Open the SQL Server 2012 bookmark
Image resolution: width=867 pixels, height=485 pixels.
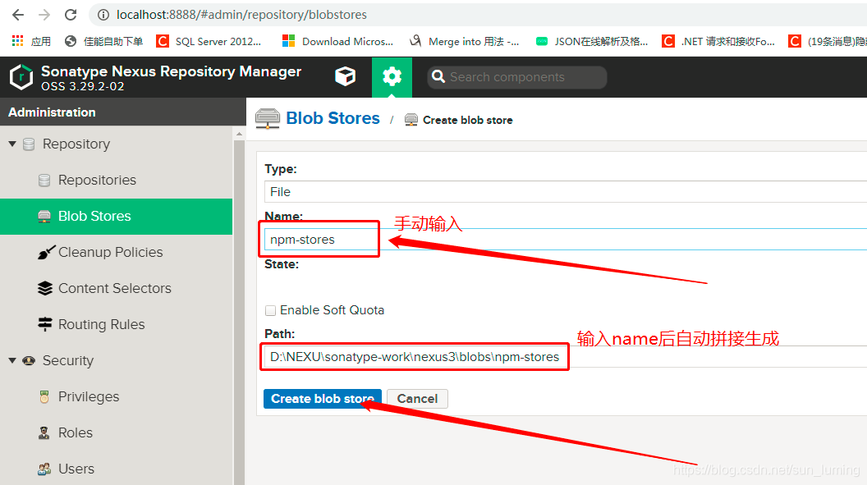point(209,41)
